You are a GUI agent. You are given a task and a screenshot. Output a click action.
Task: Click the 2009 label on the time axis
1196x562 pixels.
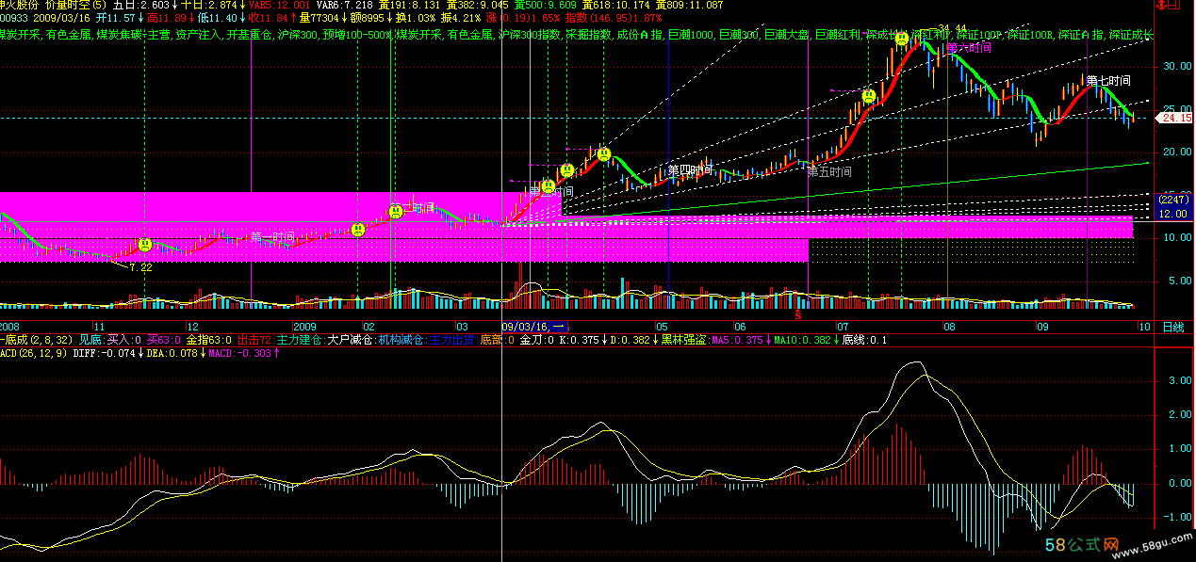[304, 327]
